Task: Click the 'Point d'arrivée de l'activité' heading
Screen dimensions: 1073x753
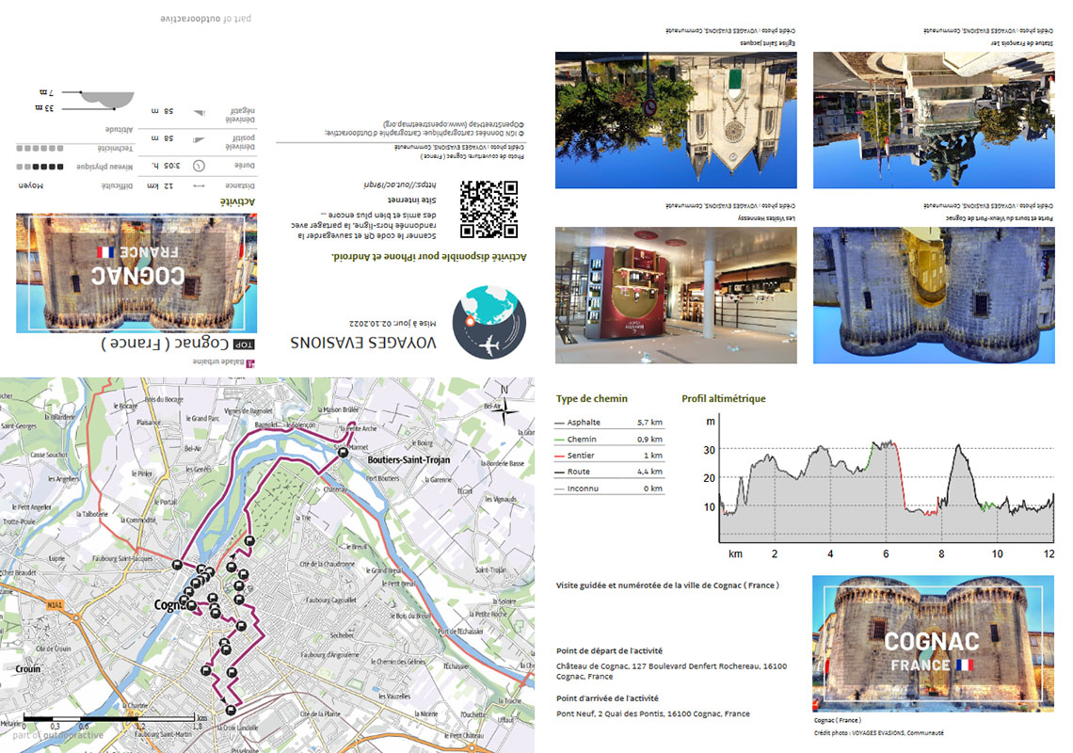Action: 607,698
